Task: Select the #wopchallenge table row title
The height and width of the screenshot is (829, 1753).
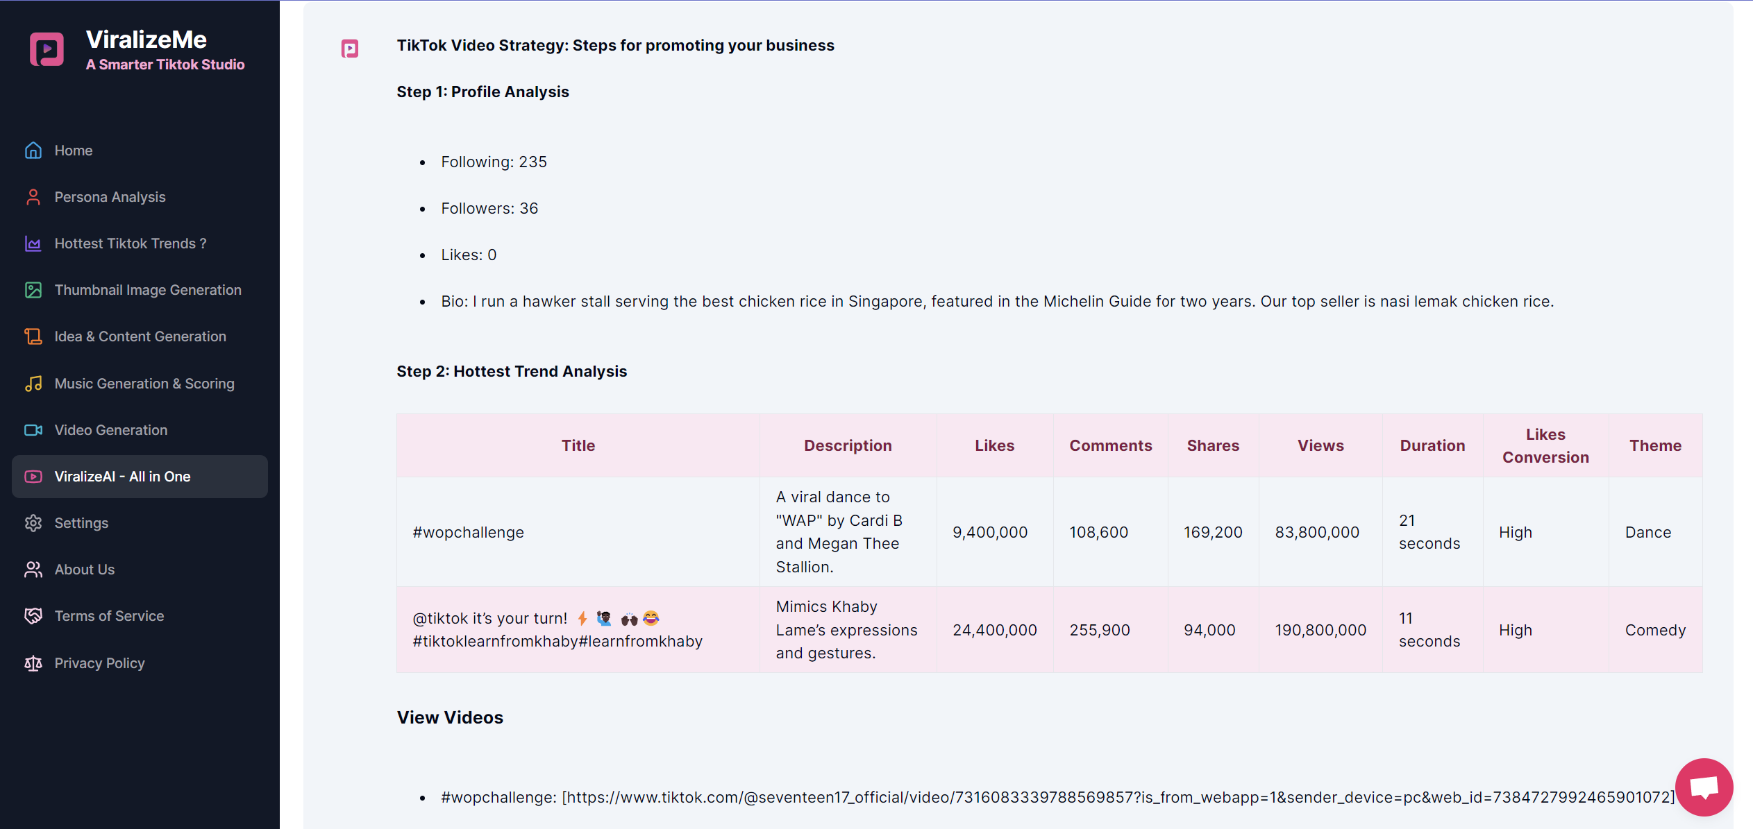Action: pos(468,532)
